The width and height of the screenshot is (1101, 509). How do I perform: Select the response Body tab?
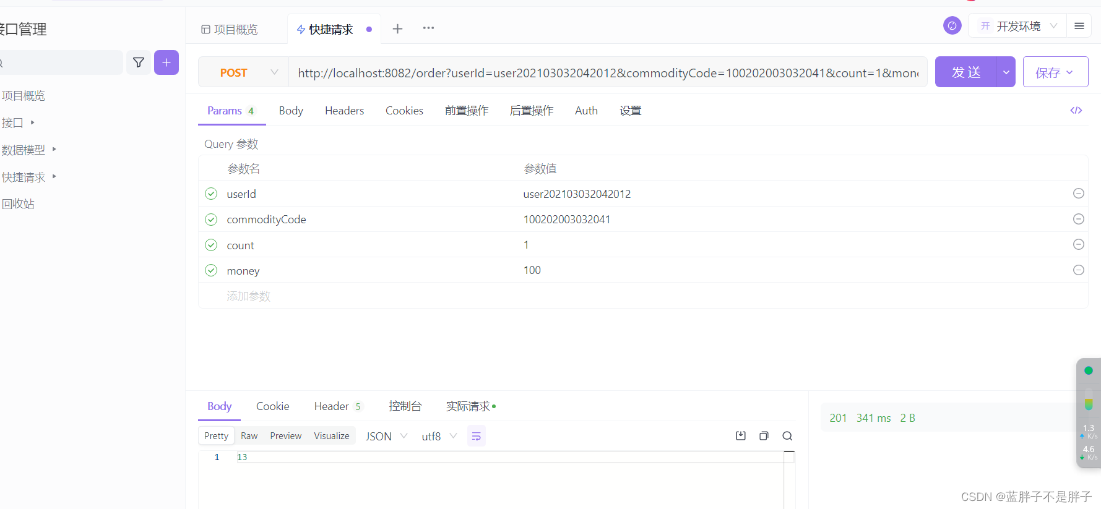click(219, 406)
